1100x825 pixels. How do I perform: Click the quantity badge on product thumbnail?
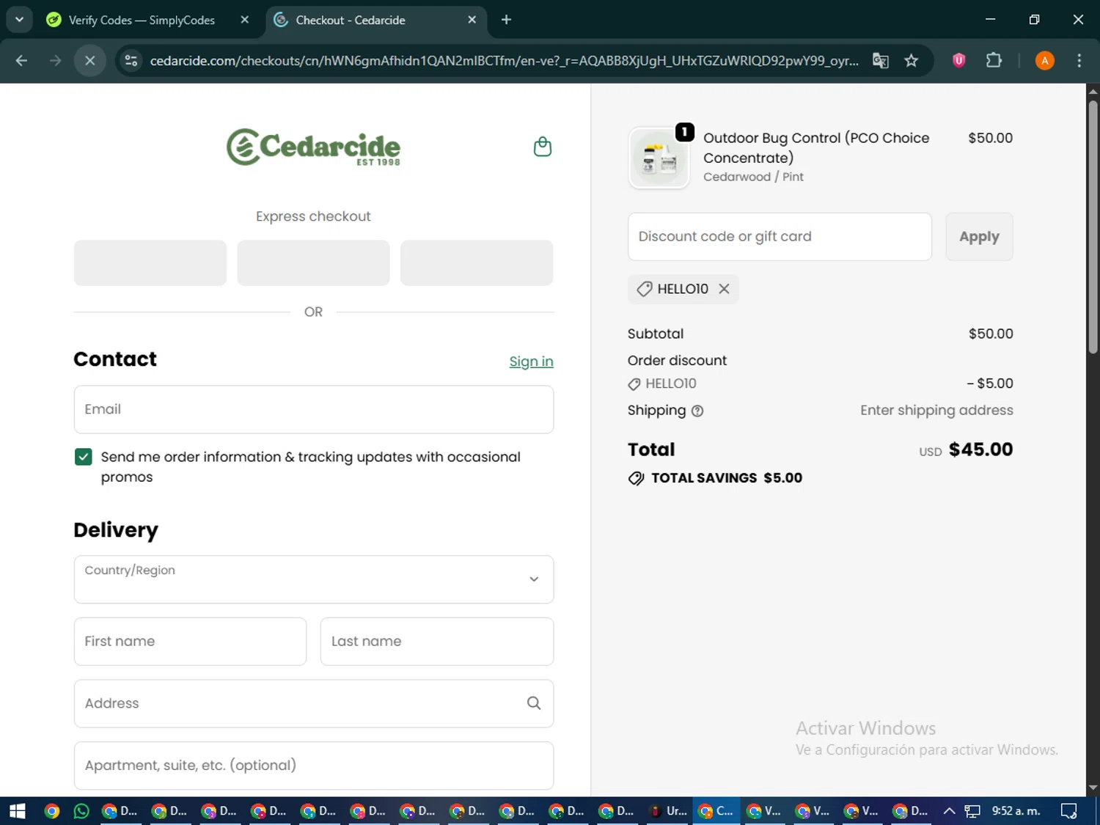tap(684, 132)
